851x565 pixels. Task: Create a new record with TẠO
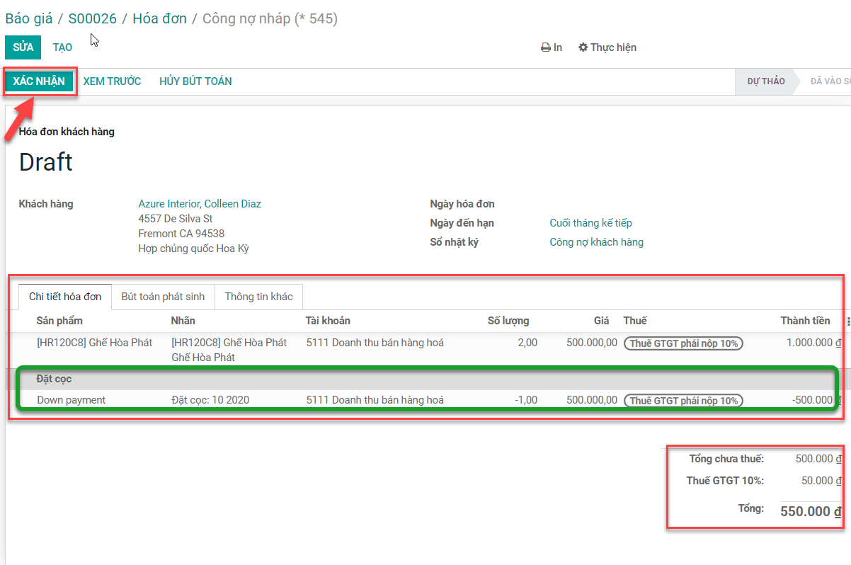62,47
